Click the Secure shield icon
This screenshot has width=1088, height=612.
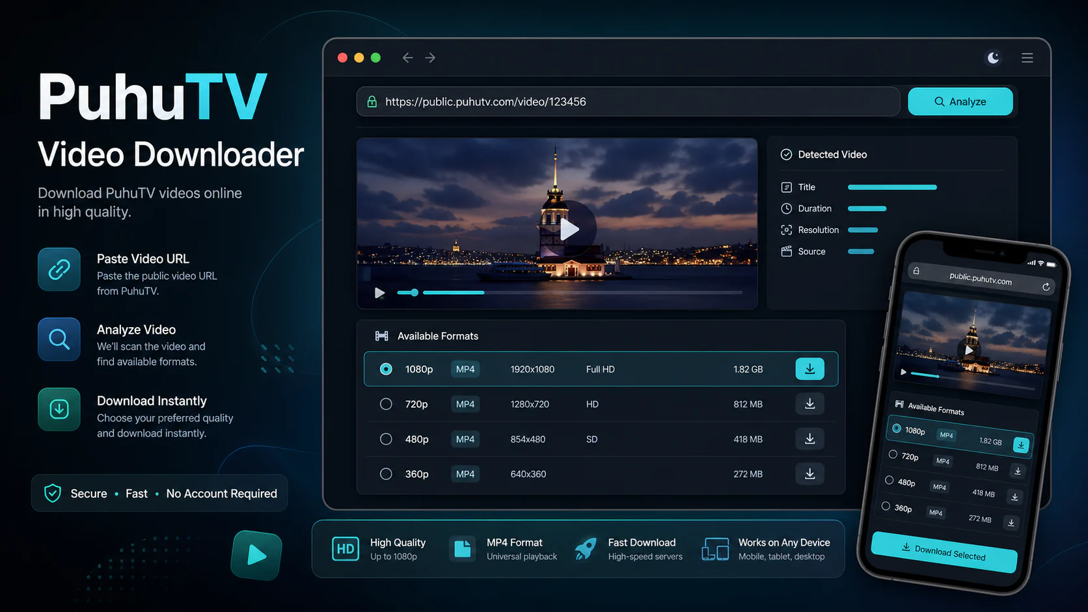click(53, 494)
